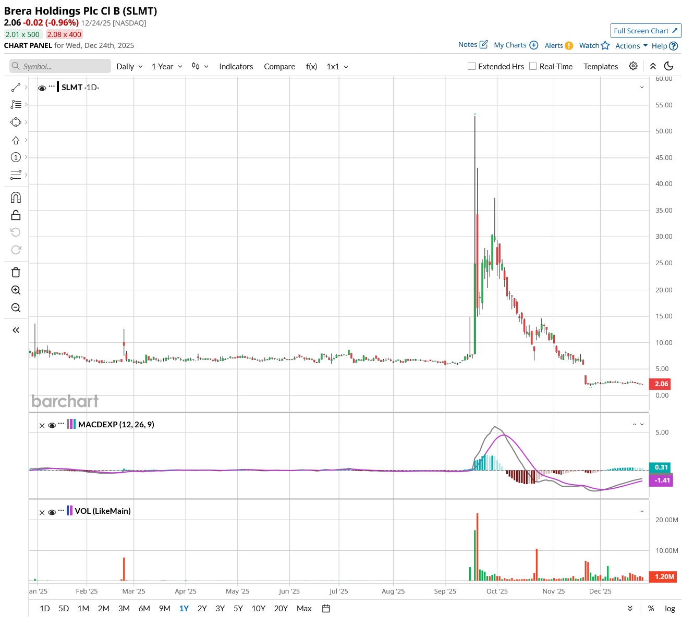Viewport: 682px width, 617px height.
Task: Choose the shapes drawing tool
Action: 16,122
